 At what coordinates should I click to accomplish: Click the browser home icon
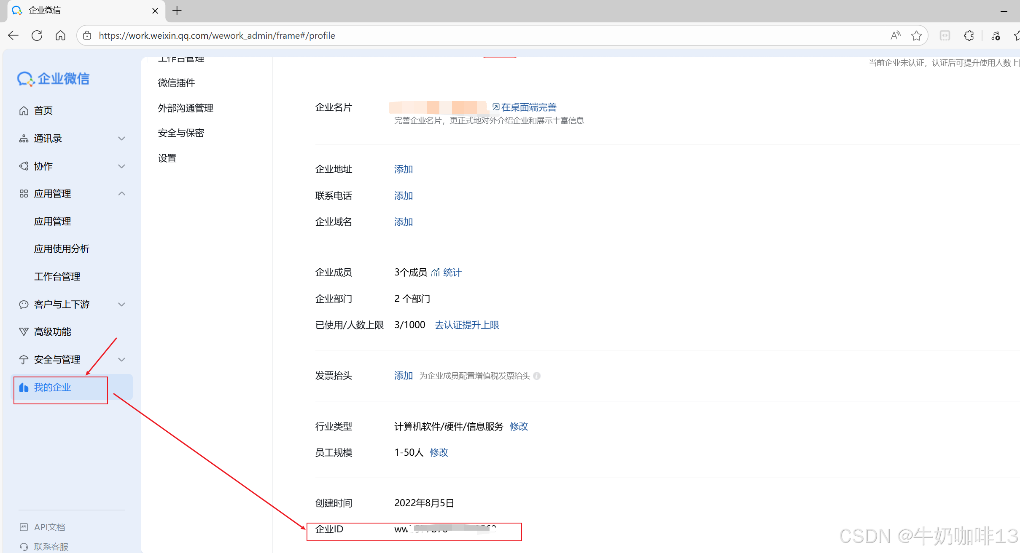click(60, 35)
